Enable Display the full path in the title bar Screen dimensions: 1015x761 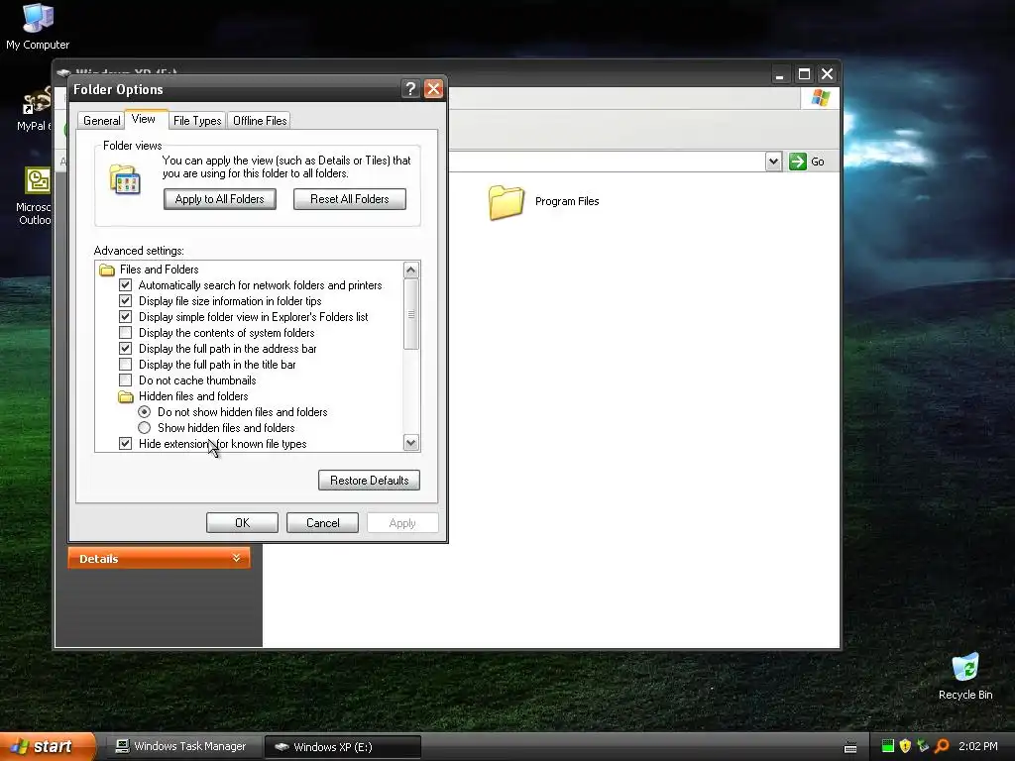coord(126,365)
